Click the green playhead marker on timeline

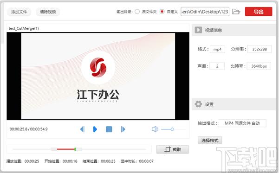coord(75,149)
